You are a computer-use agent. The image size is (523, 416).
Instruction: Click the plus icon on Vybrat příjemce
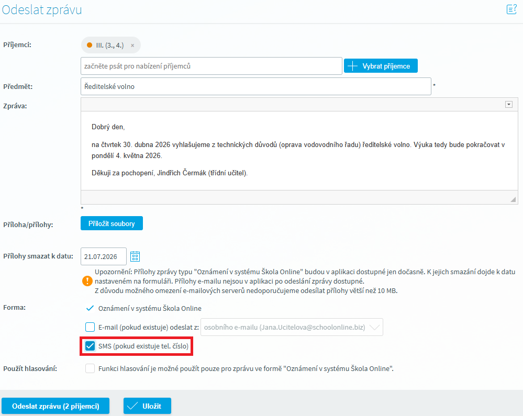[353, 66]
